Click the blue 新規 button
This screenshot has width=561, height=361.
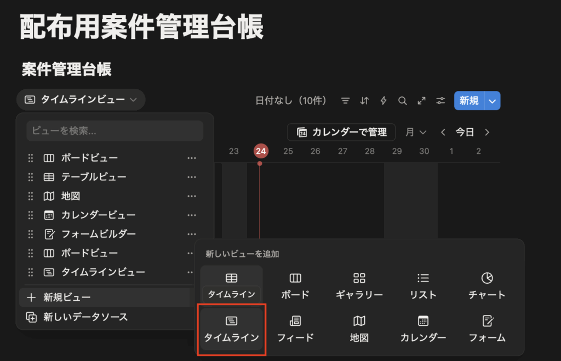pyautogui.click(x=469, y=101)
